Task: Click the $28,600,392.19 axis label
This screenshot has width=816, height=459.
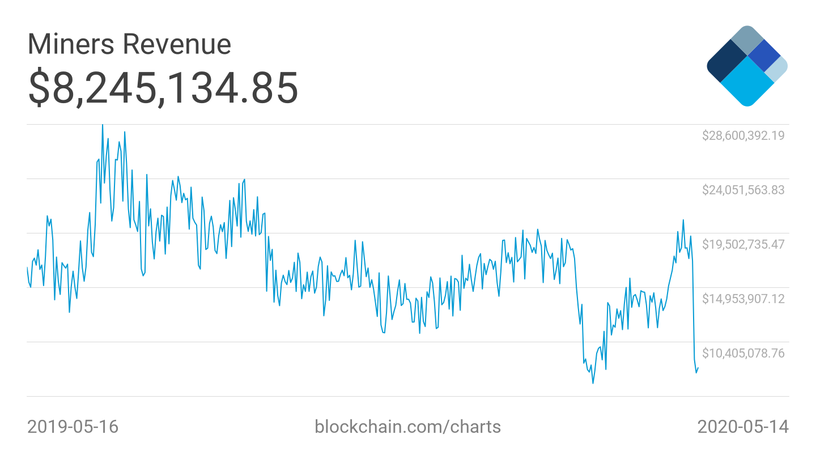Action: [743, 135]
